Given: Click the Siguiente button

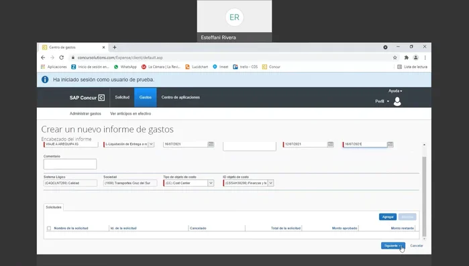Looking at the screenshot, I should click(x=393, y=246).
